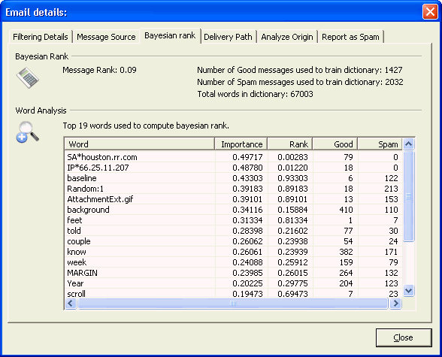
Task: Click the scroll down arrow of word list
Action: (x=408, y=290)
